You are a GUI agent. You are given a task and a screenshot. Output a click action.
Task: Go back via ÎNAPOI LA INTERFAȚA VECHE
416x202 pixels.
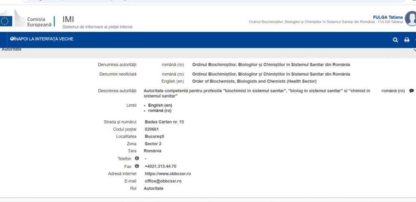pyautogui.click(x=43, y=39)
